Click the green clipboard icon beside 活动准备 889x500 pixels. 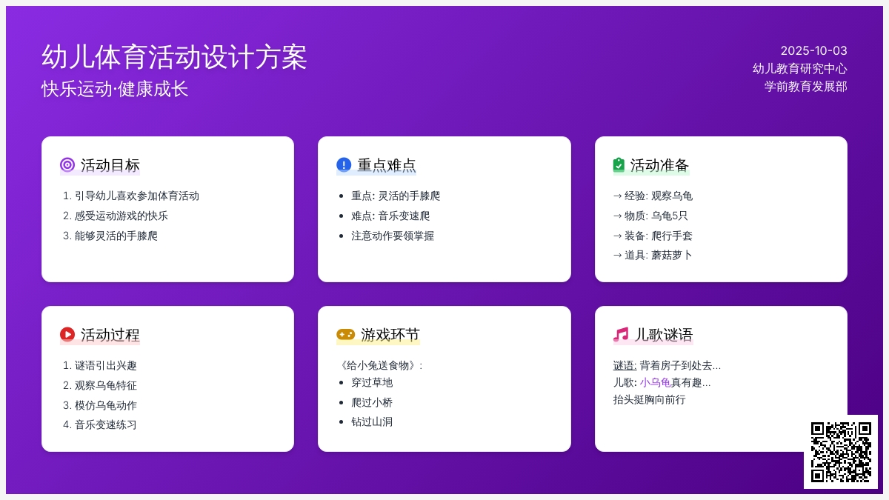(619, 164)
